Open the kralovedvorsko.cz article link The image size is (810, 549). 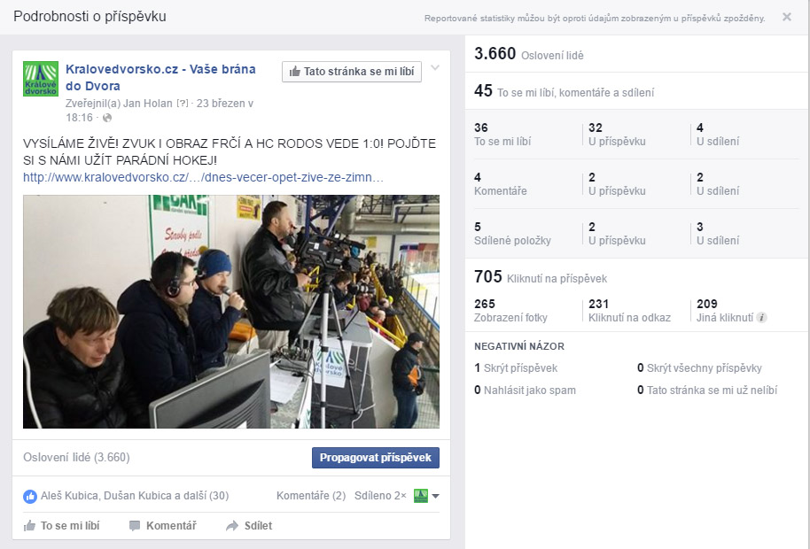tap(203, 177)
